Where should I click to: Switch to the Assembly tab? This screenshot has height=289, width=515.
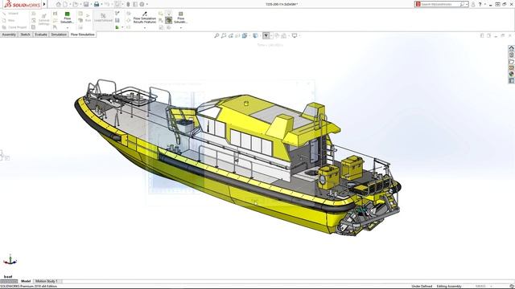click(9, 35)
